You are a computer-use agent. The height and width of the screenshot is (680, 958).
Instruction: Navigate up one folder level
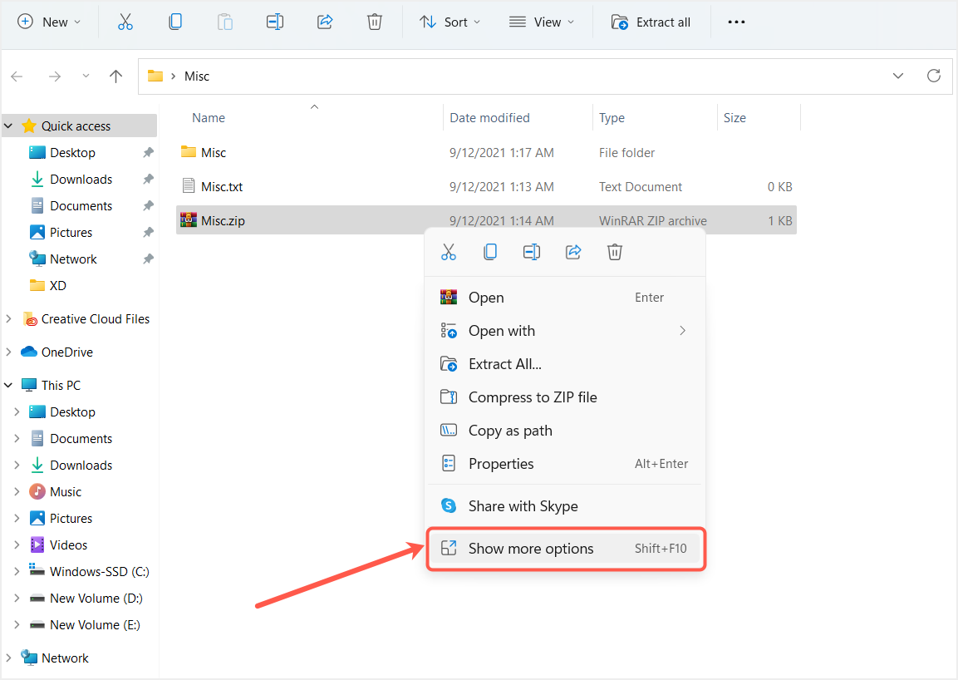click(116, 76)
